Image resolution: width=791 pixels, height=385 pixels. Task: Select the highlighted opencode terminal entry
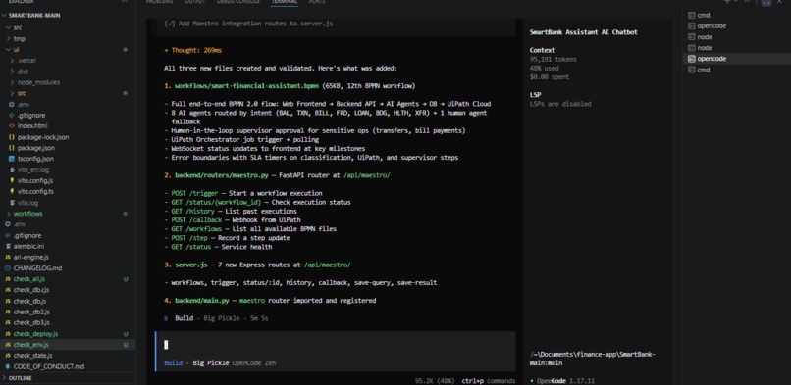712,59
